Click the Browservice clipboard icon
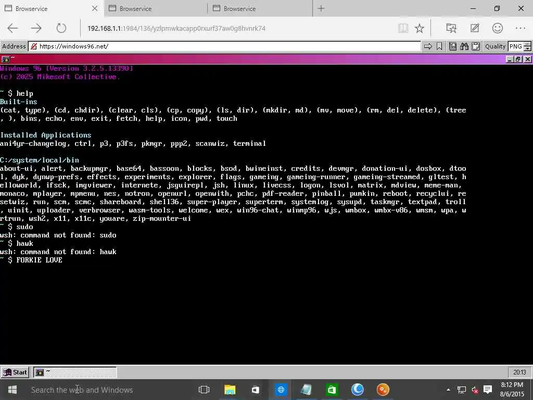 [x=476, y=46]
